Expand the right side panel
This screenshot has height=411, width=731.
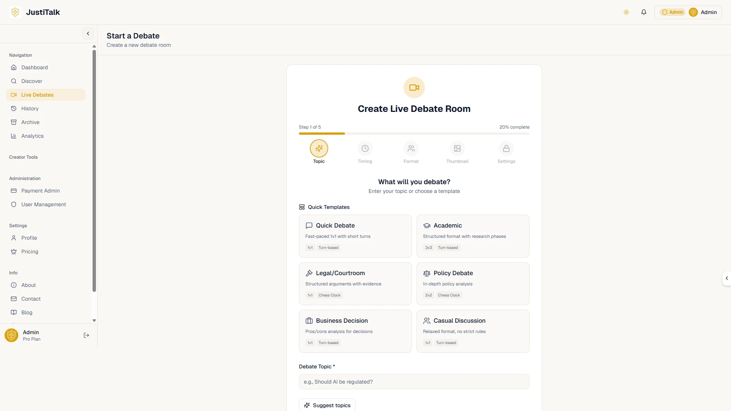point(726,278)
